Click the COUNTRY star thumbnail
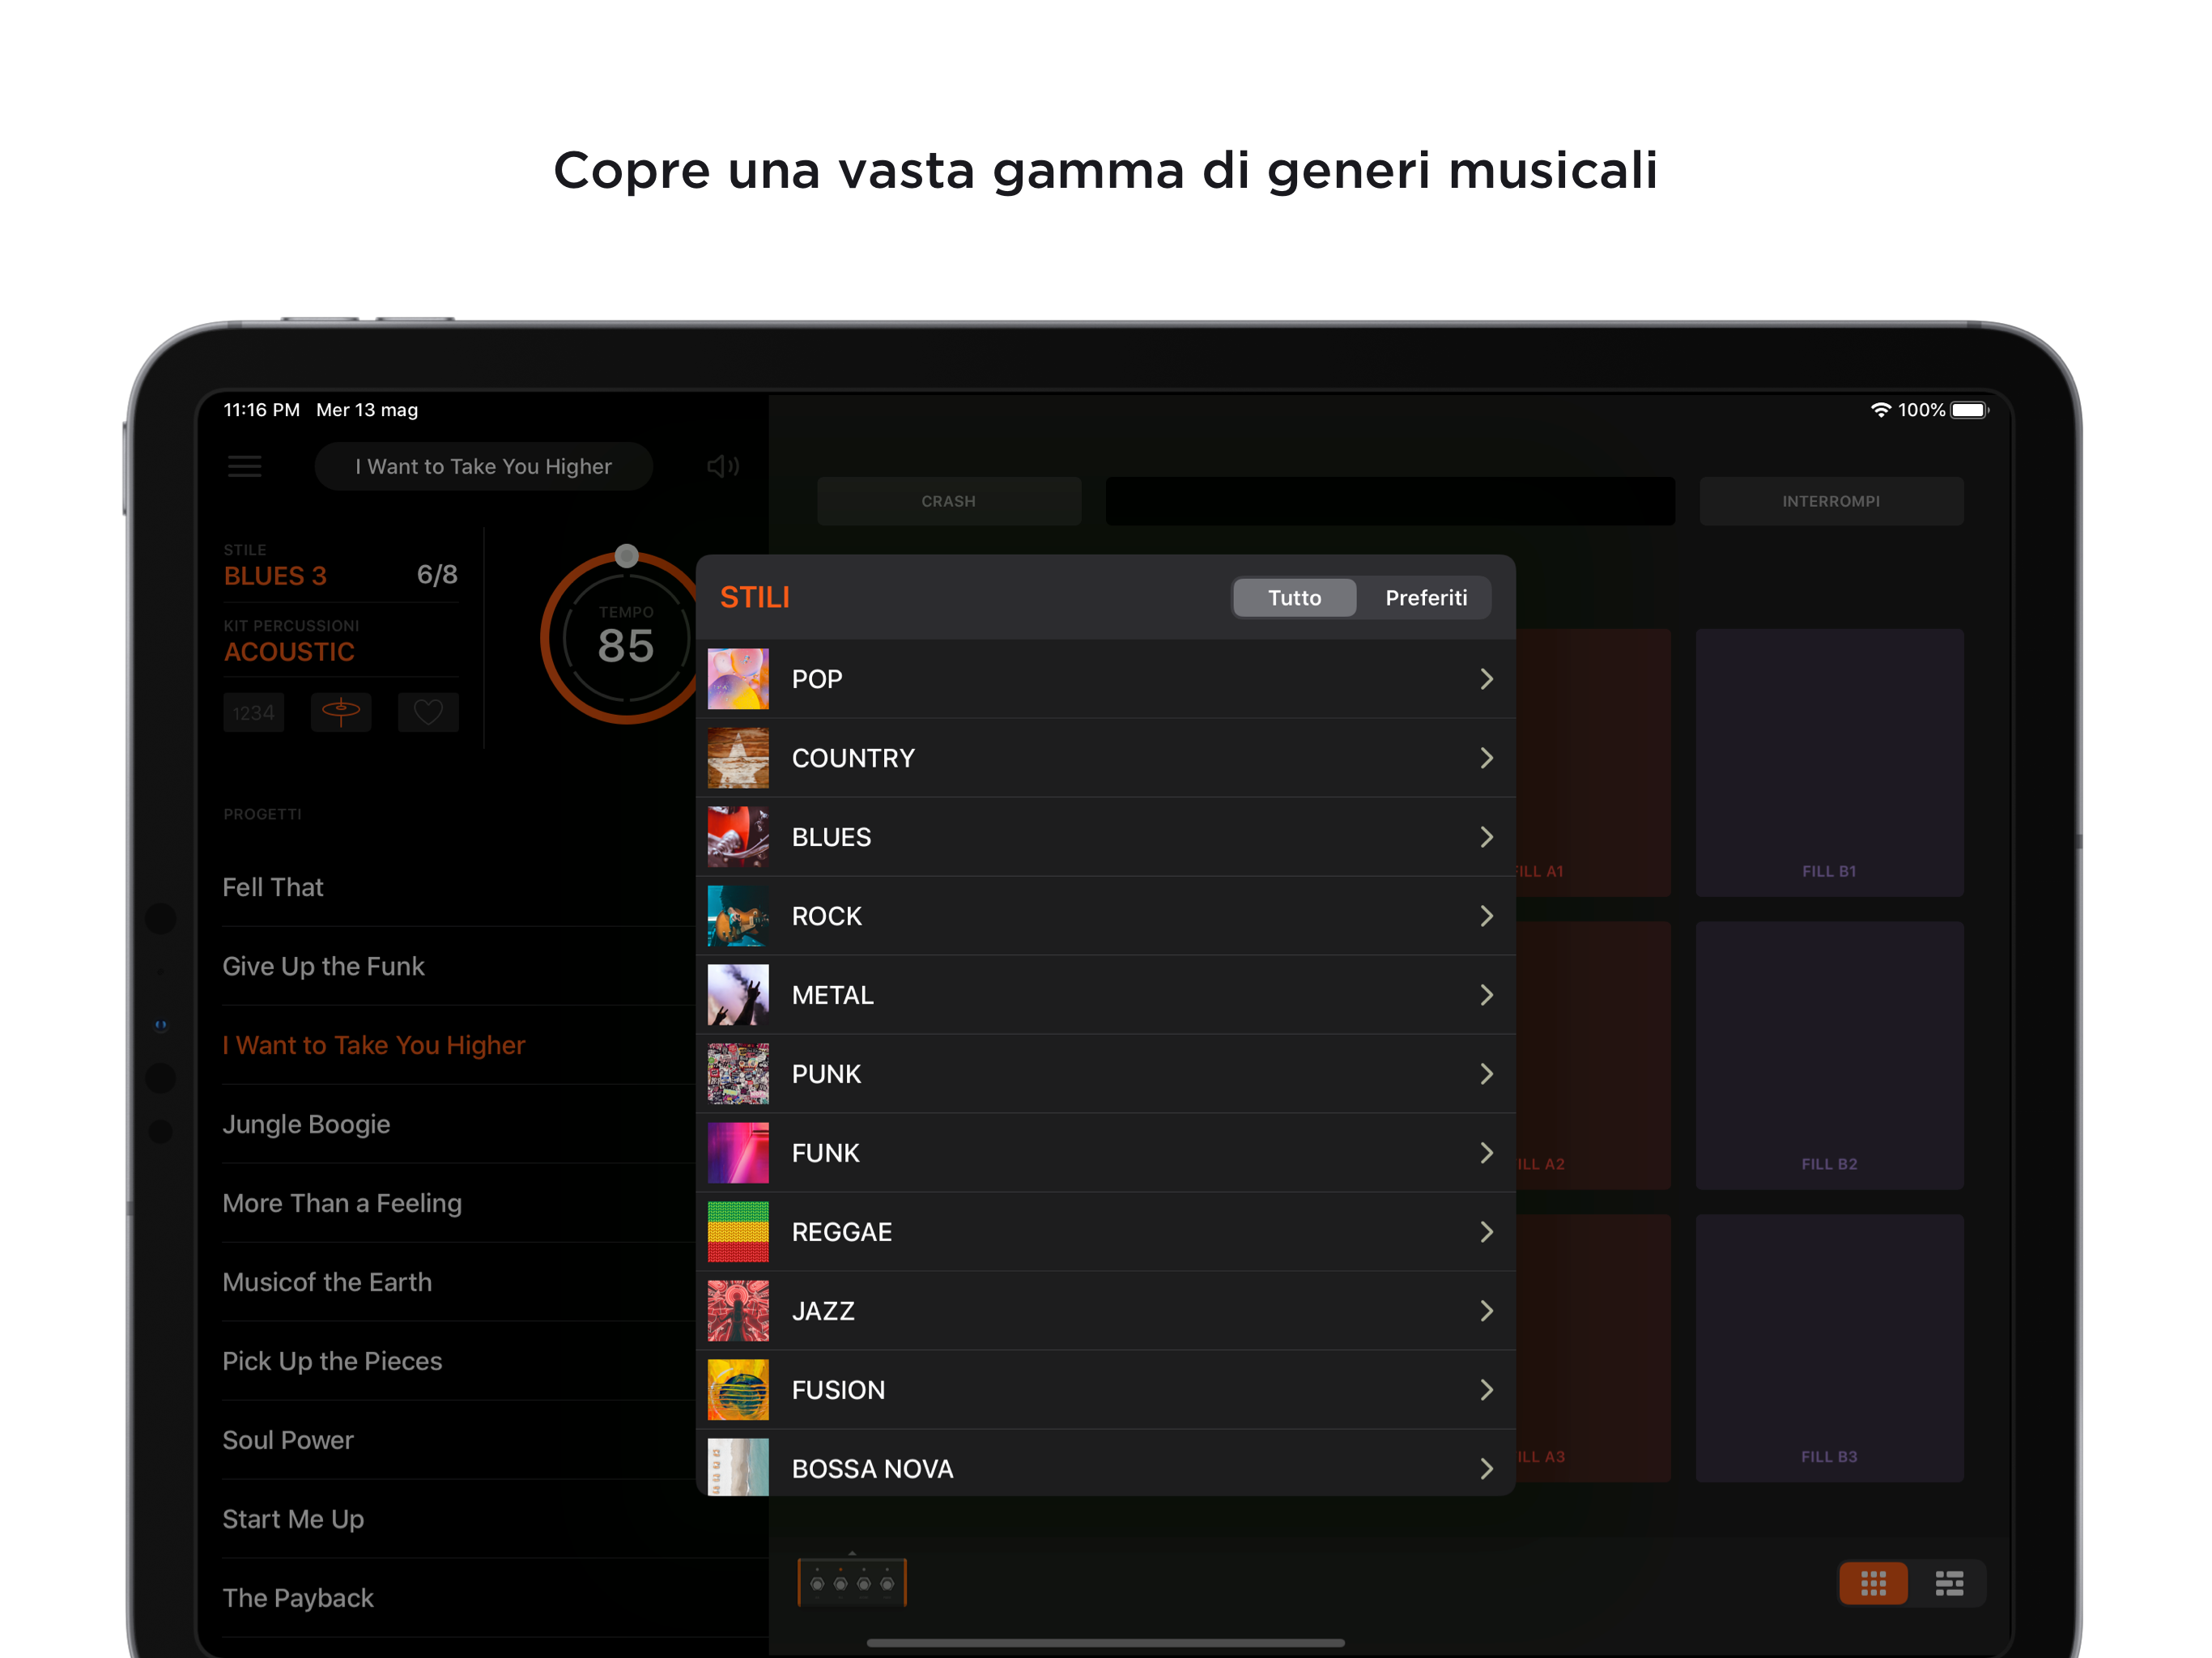The width and height of the screenshot is (2212, 1658). (738, 758)
